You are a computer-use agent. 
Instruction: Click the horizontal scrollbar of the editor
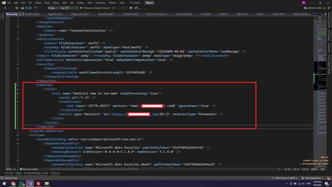point(95,169)
